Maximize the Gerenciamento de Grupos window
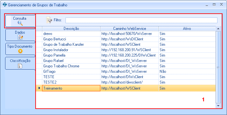This screenshot has height=115, width=227. [214, 5]
